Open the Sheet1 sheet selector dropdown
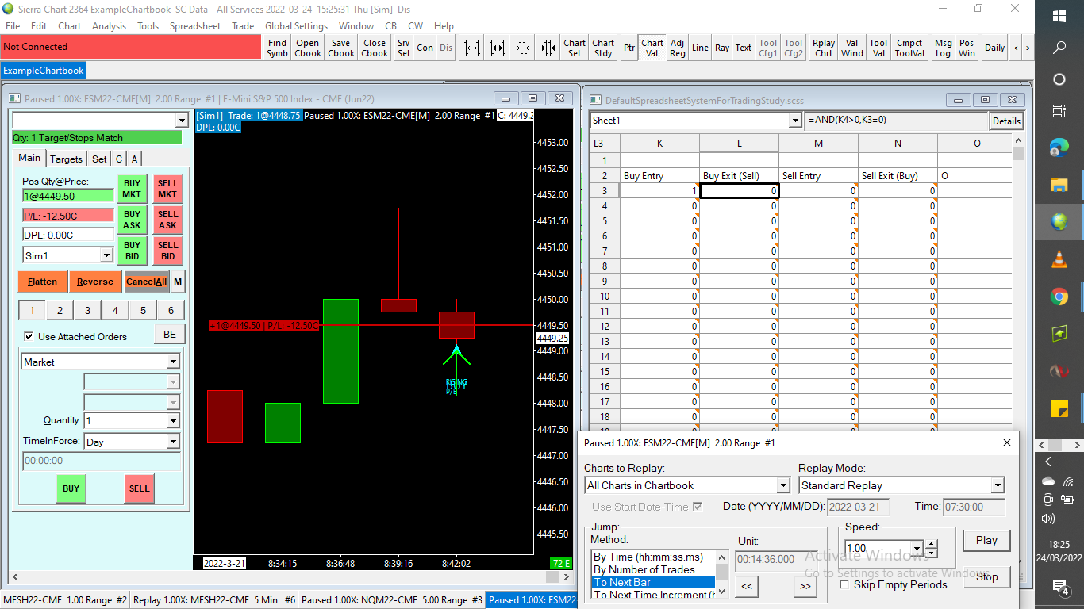 (x=795, y=121)
